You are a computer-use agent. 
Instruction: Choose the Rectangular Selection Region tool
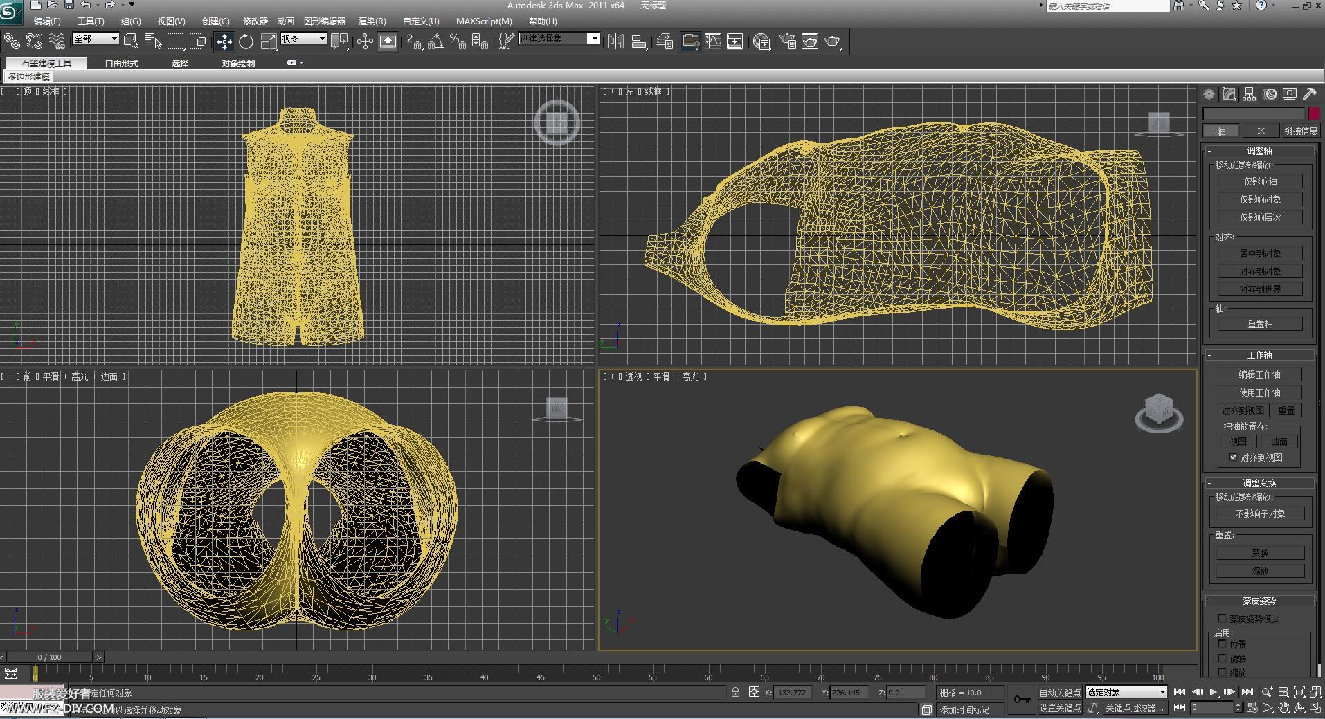pyautogui.click(x=176, y=42)
